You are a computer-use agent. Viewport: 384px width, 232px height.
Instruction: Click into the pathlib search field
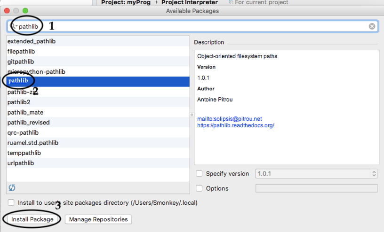[x=188, y=26]
